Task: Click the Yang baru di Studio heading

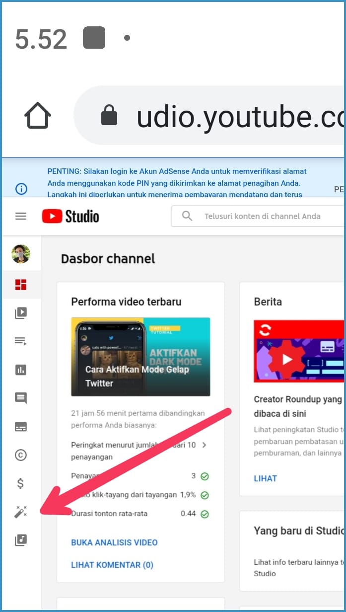Action: (x=299, y=531)
